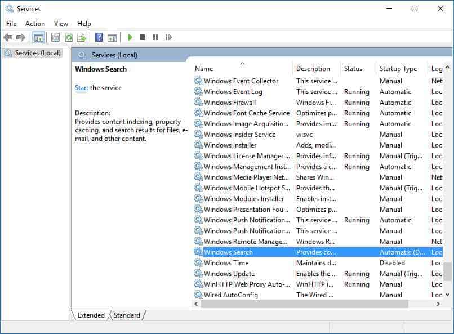
Task: Click the Refresh toolbar icon
Action: pyautogui.click(x=69, y=38)
